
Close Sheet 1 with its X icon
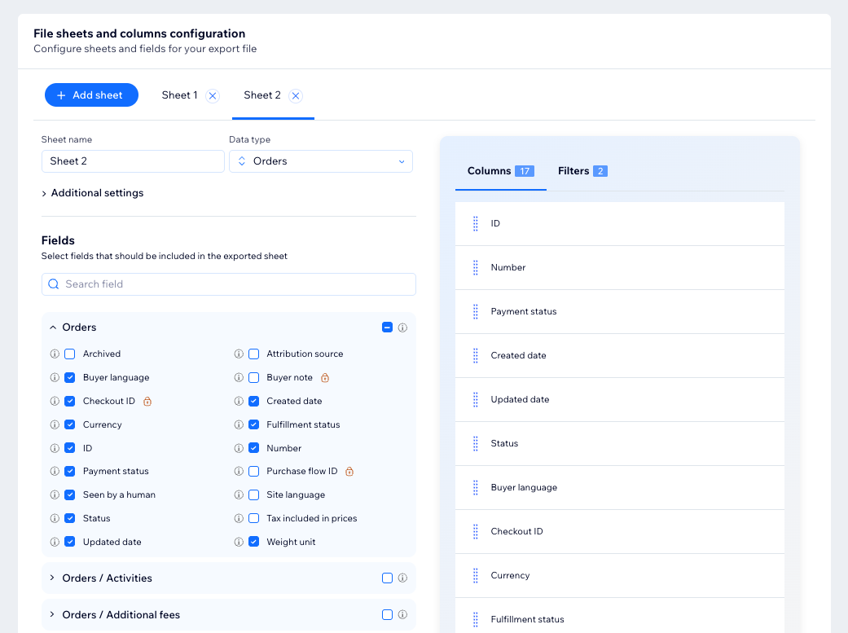(x=213, y=96)
